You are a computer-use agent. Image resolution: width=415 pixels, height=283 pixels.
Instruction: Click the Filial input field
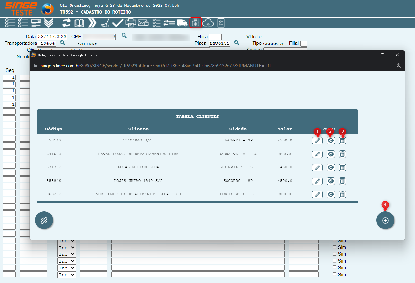[x=304, y=43]
